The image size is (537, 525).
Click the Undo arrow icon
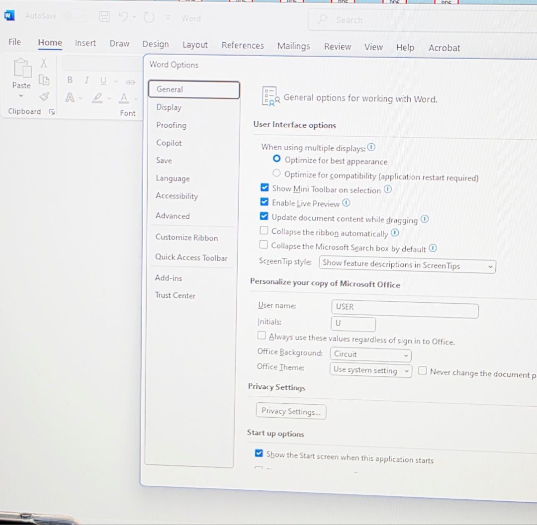point(123,16)
